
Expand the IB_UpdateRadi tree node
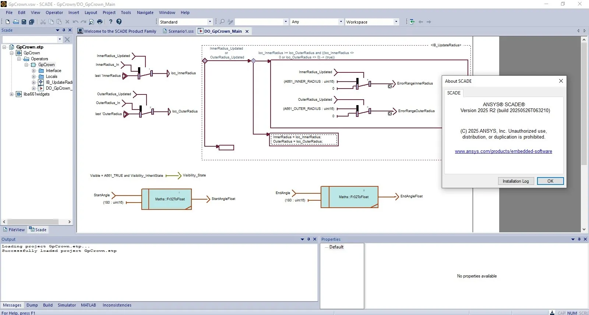pyautogui.click(x=34, y=82)
